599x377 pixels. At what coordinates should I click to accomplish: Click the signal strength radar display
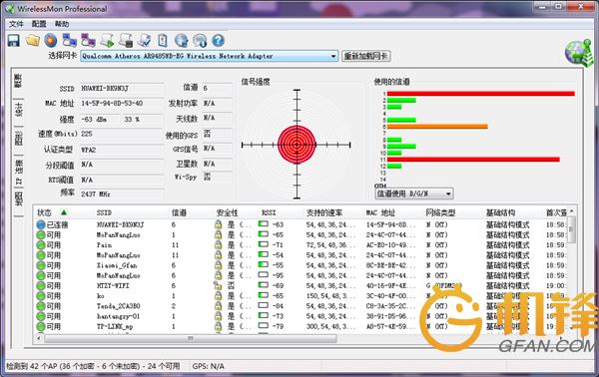pyautogui.click(x=297, y=145)
